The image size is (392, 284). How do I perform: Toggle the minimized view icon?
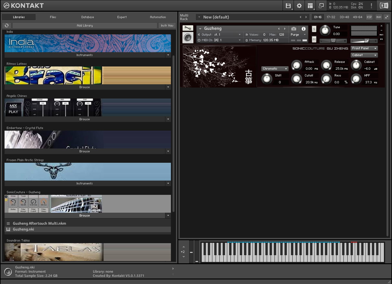321,6
